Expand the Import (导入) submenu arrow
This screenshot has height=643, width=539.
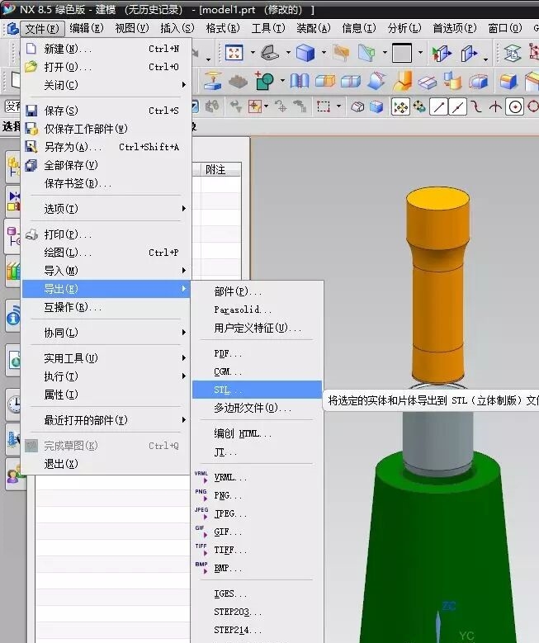coord(184,271)
